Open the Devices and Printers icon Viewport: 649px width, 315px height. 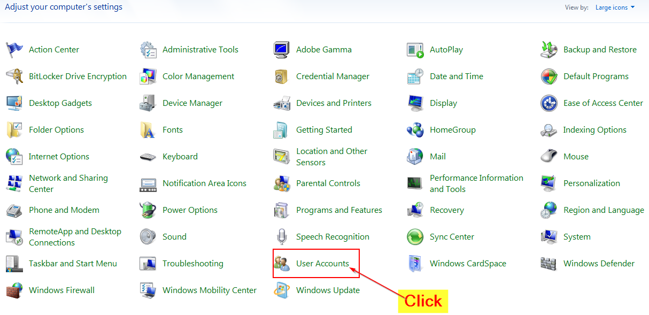pyautogui.click(x=282, y=103)
